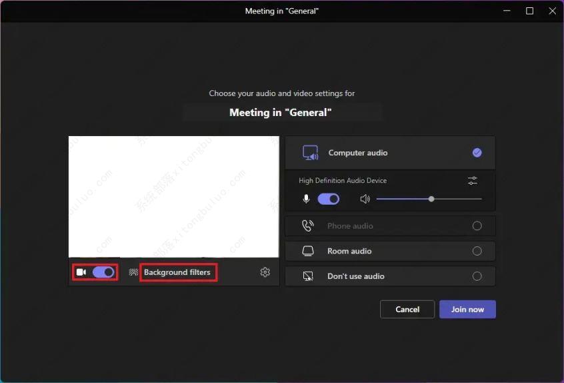The width and height of the screenshot is (564, 383).
Task: Click the microphone icon
Action: click(307, 199)
